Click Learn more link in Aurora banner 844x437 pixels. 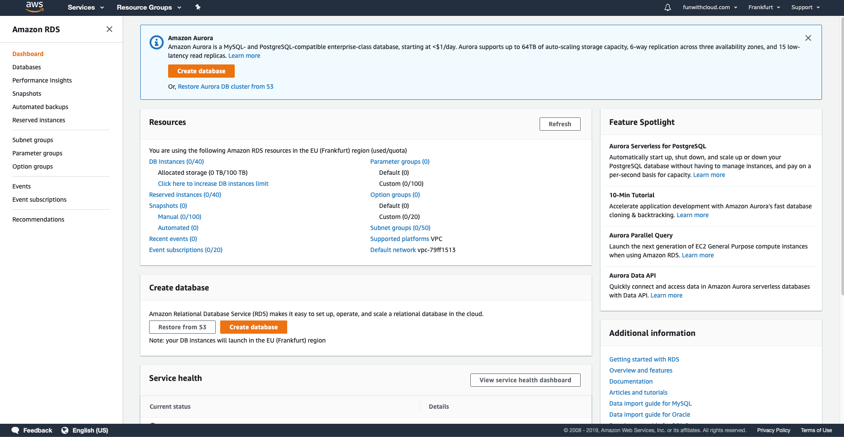coord(244,56)
